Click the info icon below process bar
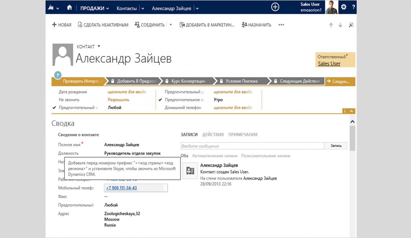 [344, 111]
